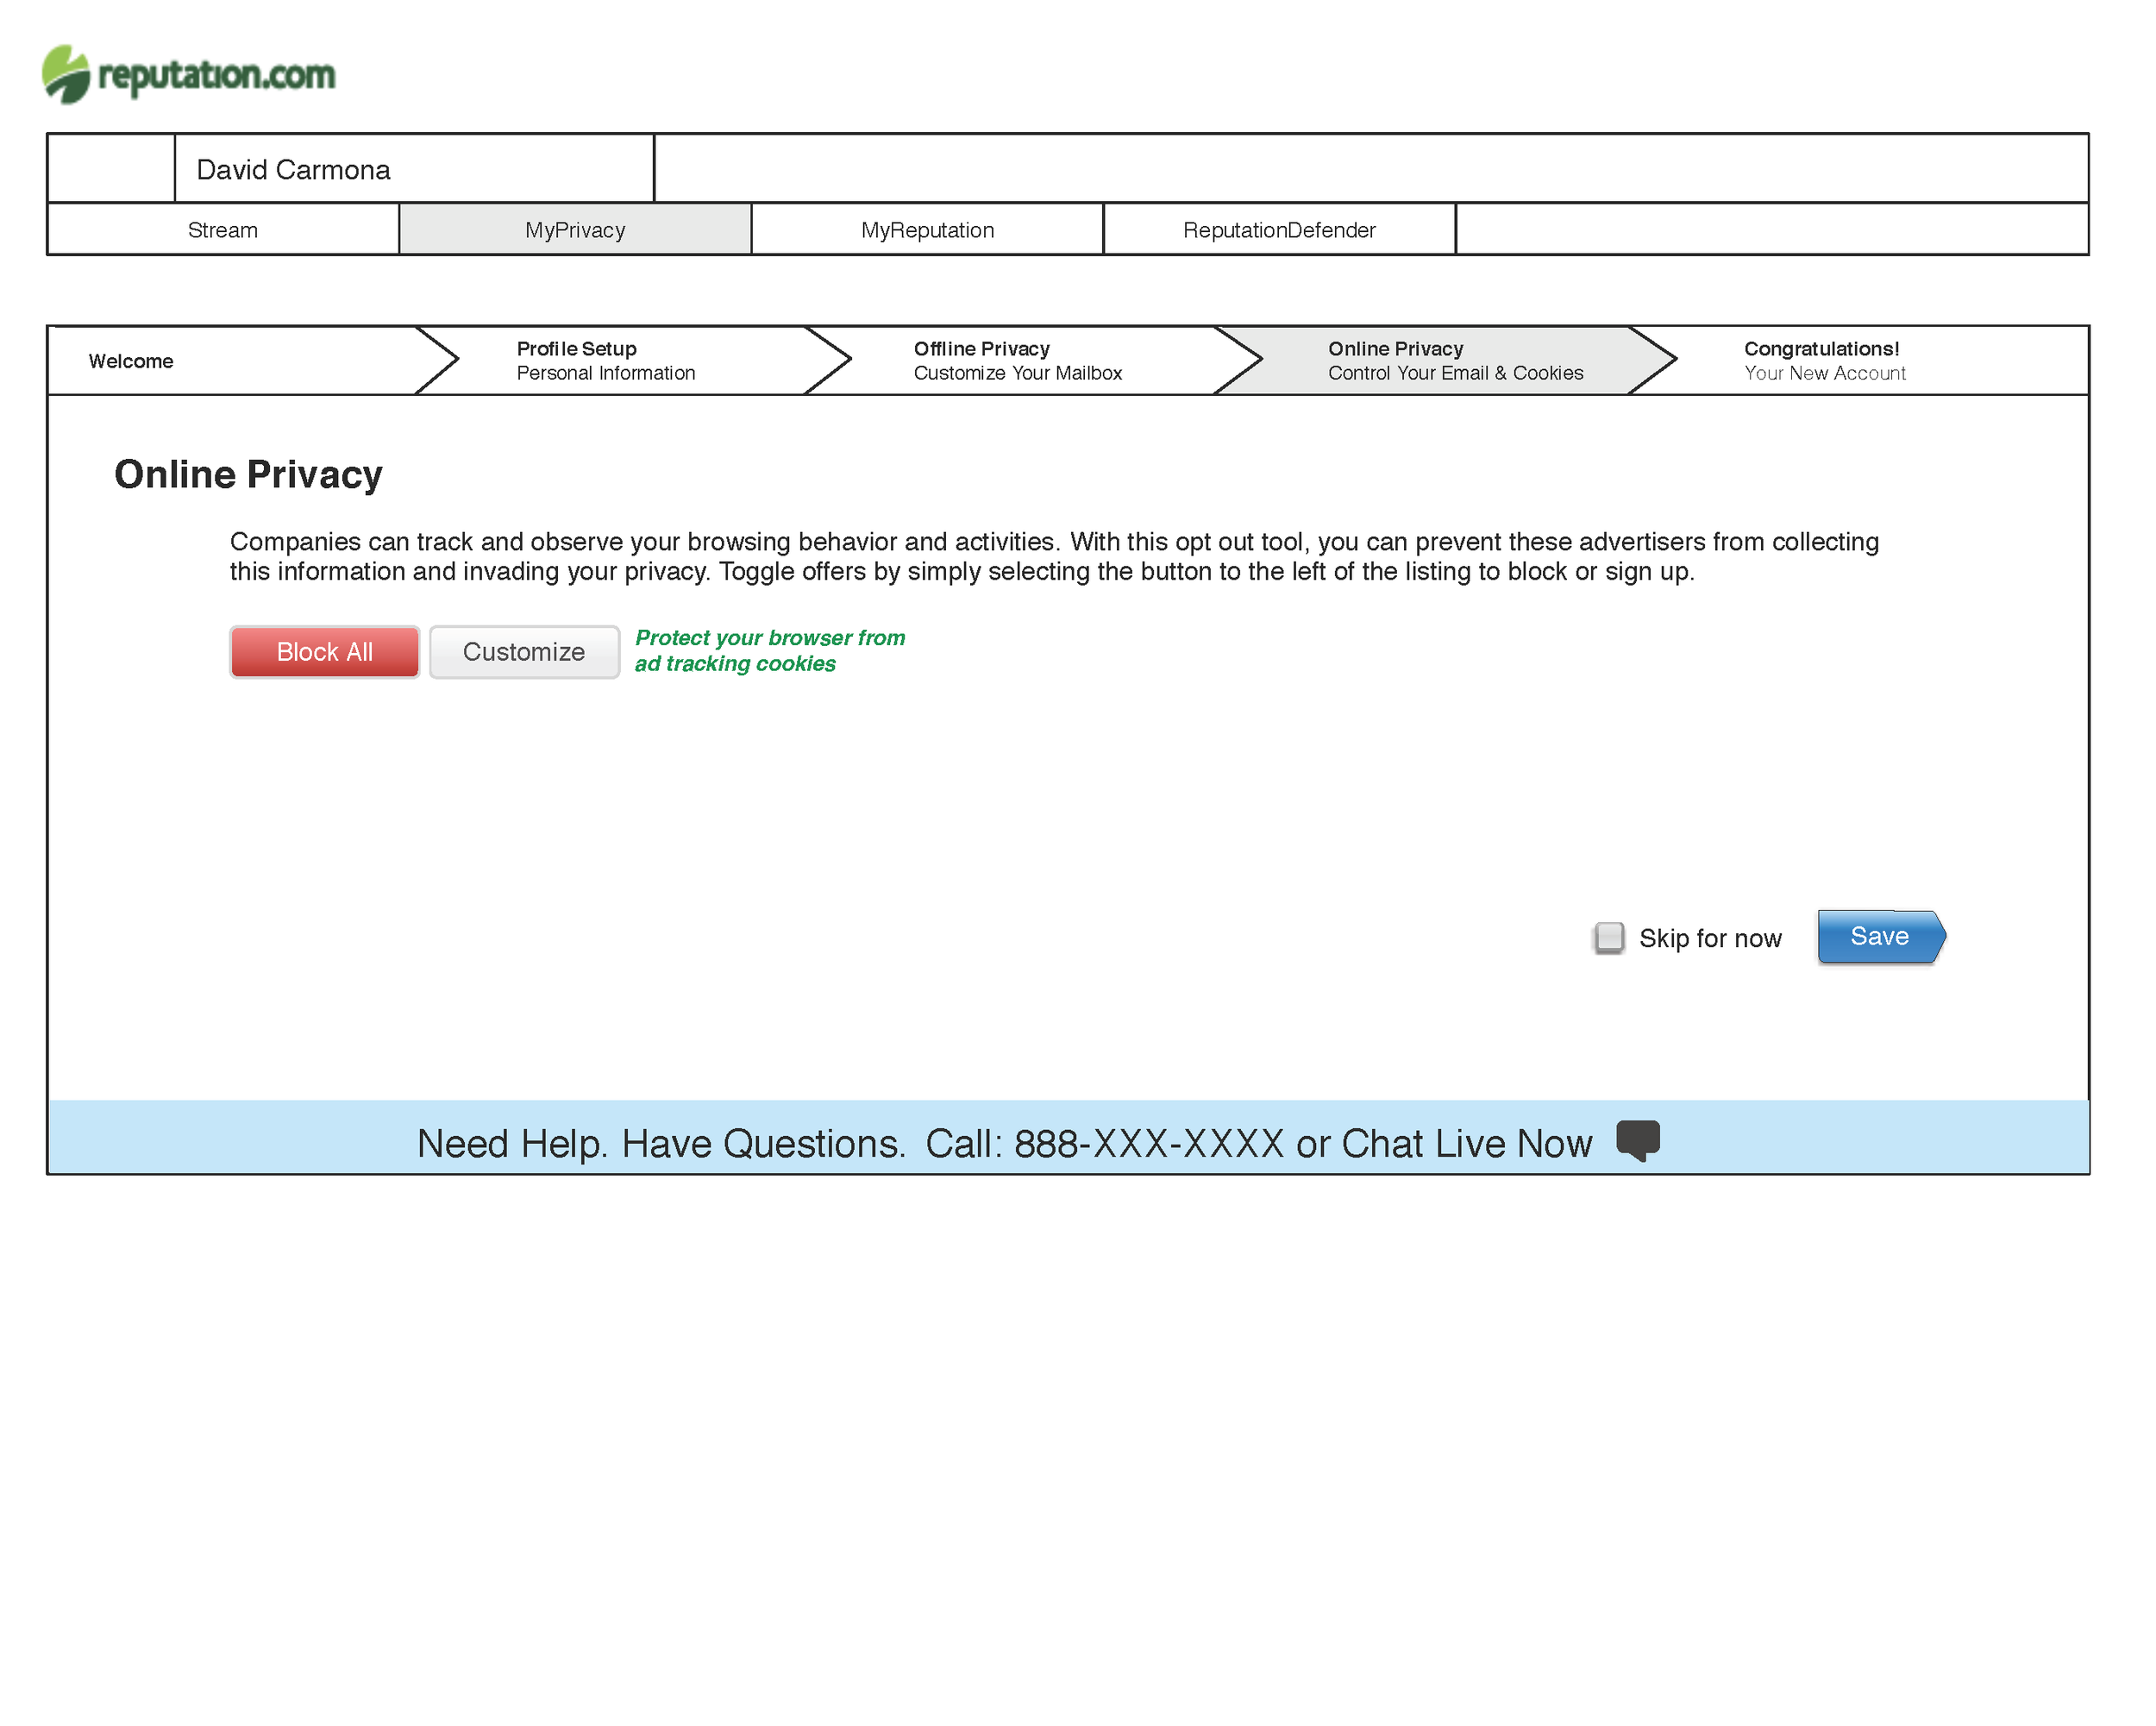2156x1726 pixels.
Task: Click the reputation.com leaf logo
Action: [66, 74]
